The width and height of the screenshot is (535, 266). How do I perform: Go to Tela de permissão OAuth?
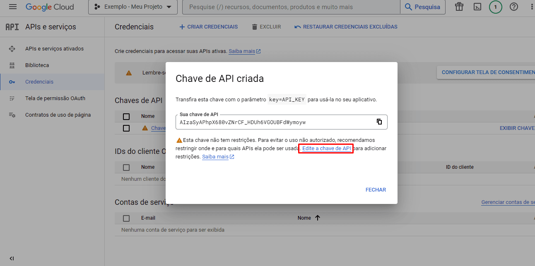[55, 98]
